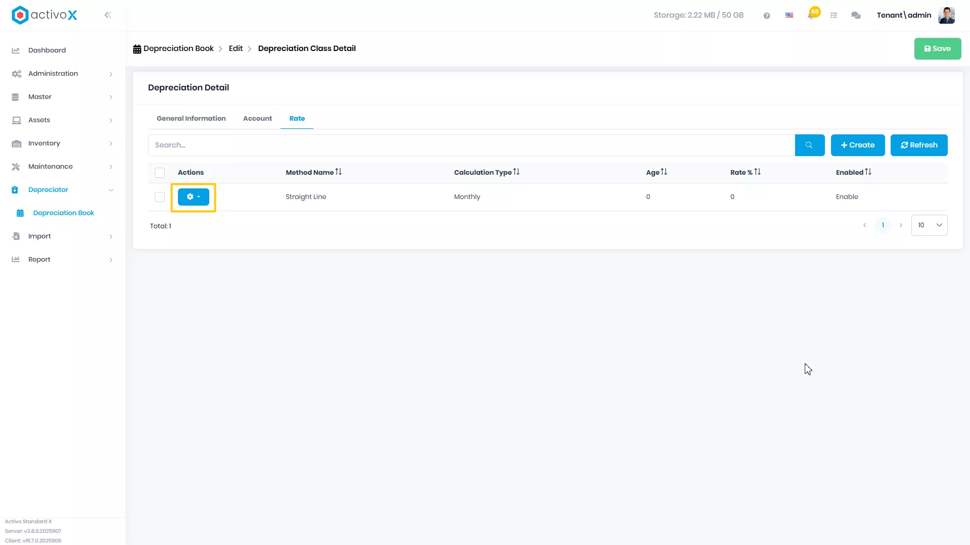Screen dimensions: 970x545
Task: Click the Storage usage text
Action: [699, 15]
